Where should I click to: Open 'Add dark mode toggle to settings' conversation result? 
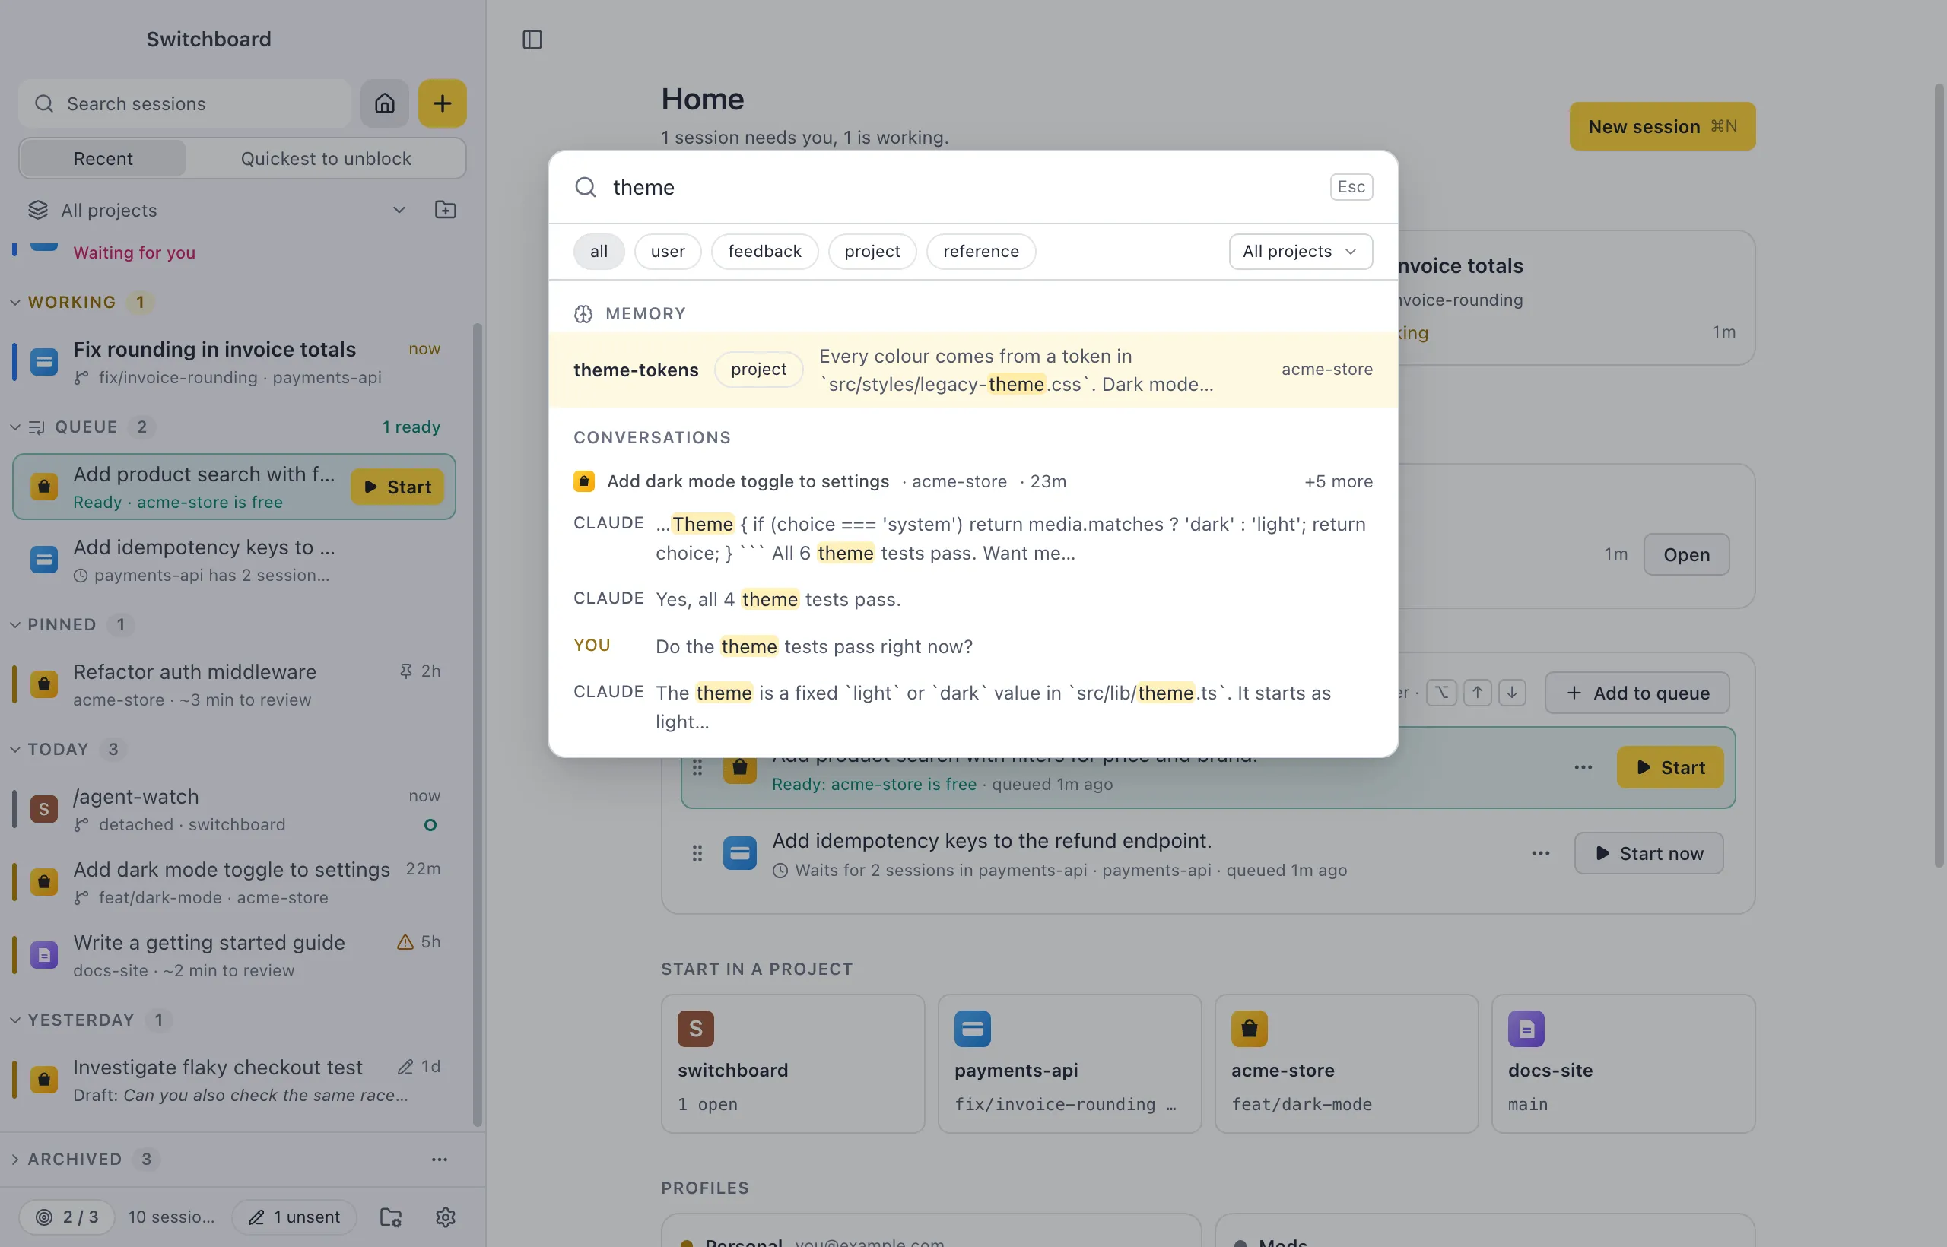click(973, 481)
